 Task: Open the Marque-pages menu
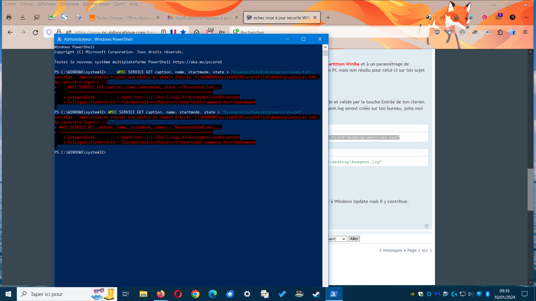97,4
